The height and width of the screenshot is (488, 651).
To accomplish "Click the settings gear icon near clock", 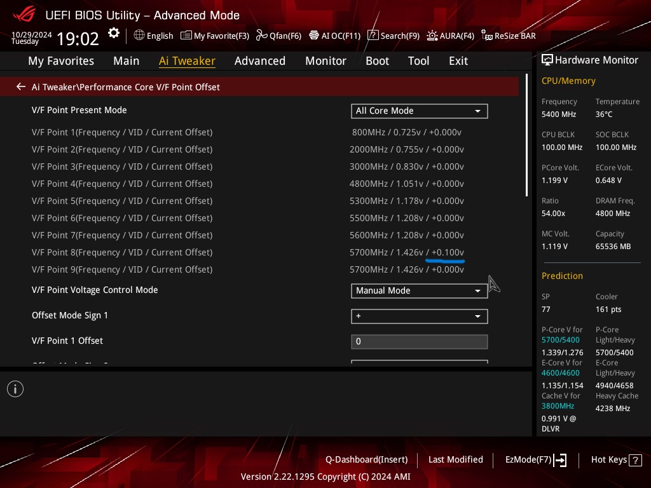I will 113,34.
